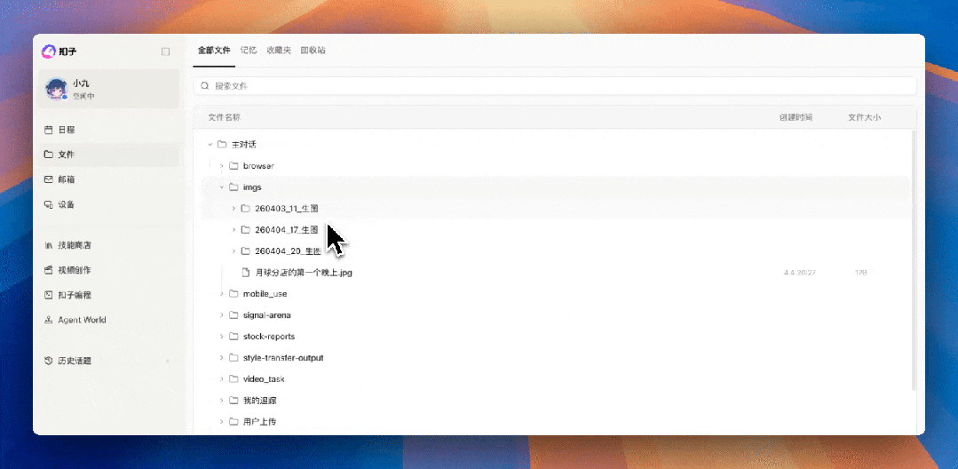The width and height of the screenshot is (958, 469).
Task: Open 视频创作 video creation
Action: point(75,270)
